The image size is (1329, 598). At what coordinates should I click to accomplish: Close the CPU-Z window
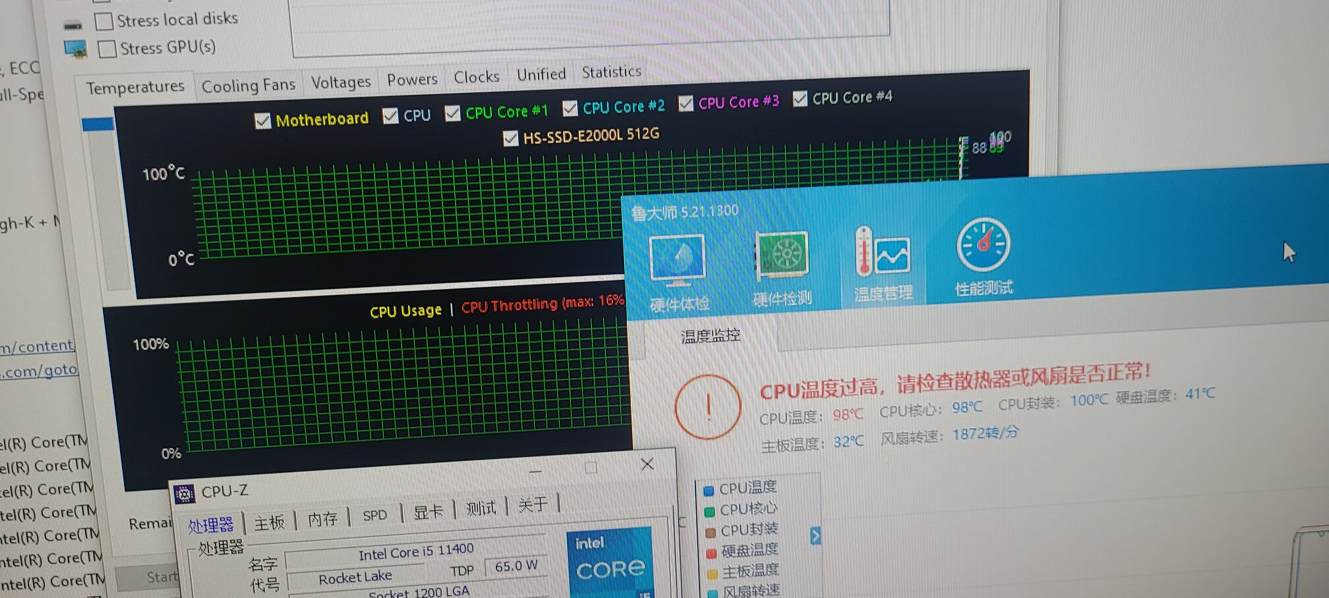(x=647, y=464)
